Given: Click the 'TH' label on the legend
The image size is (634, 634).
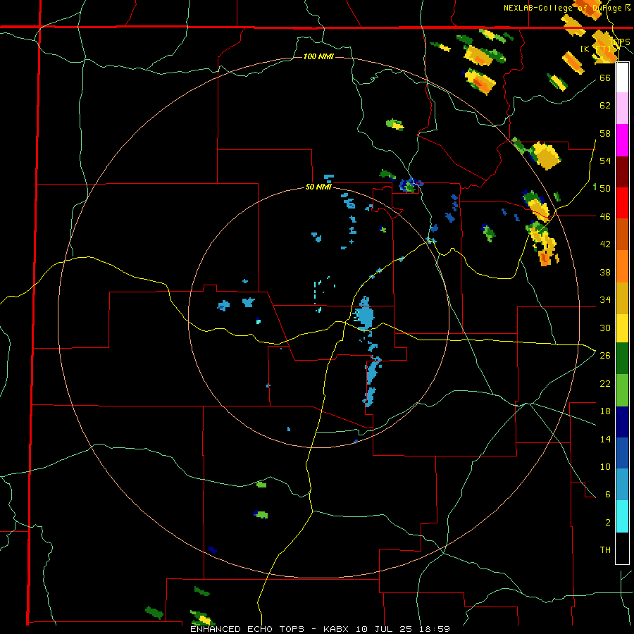Looking at the screenshot, I should 605,549.
